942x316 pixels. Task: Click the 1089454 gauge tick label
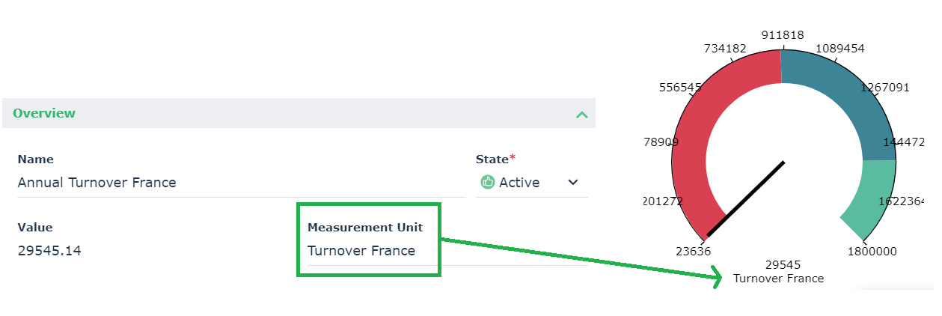(x=839, y=49)
